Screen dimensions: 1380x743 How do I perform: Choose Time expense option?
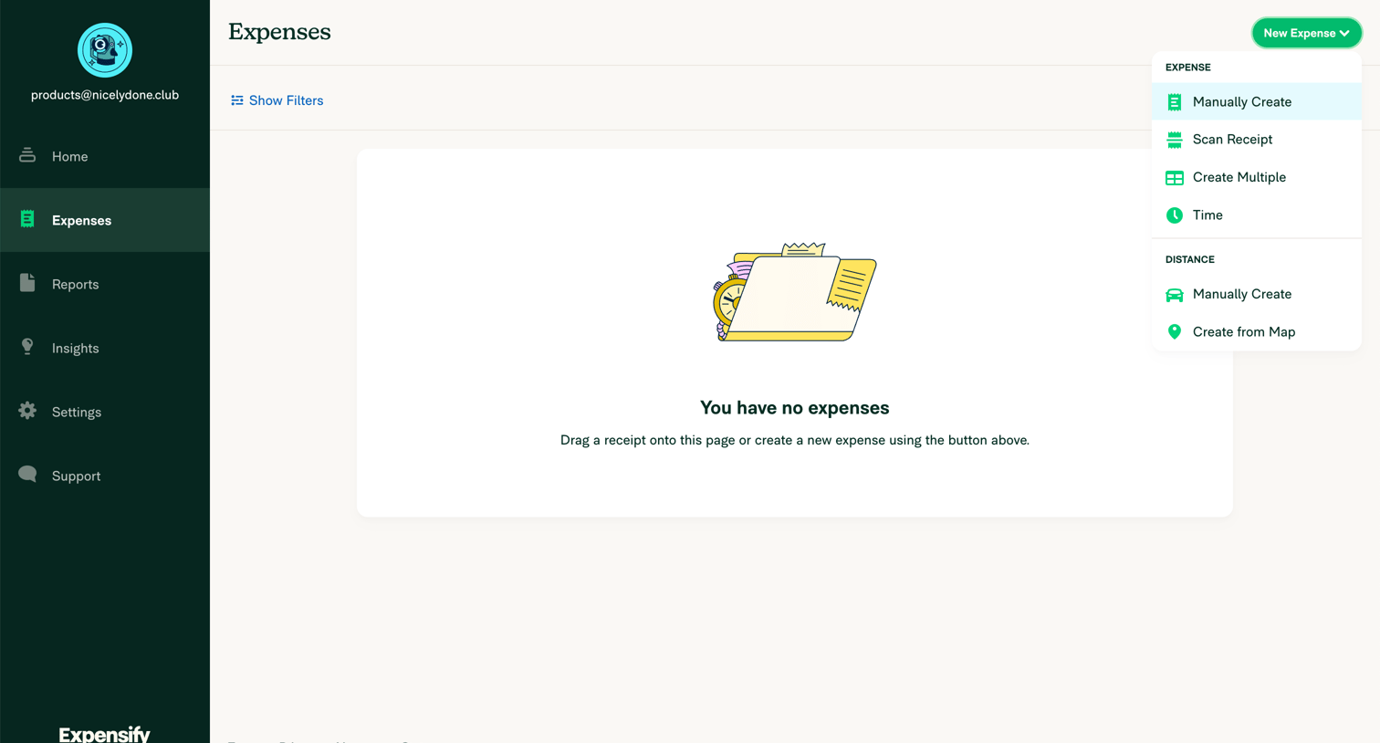click(x=1257, y=215)
